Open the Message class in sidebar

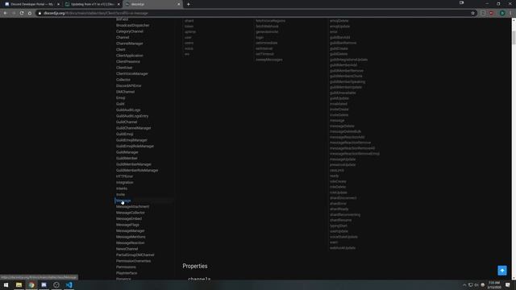(123, 201)
